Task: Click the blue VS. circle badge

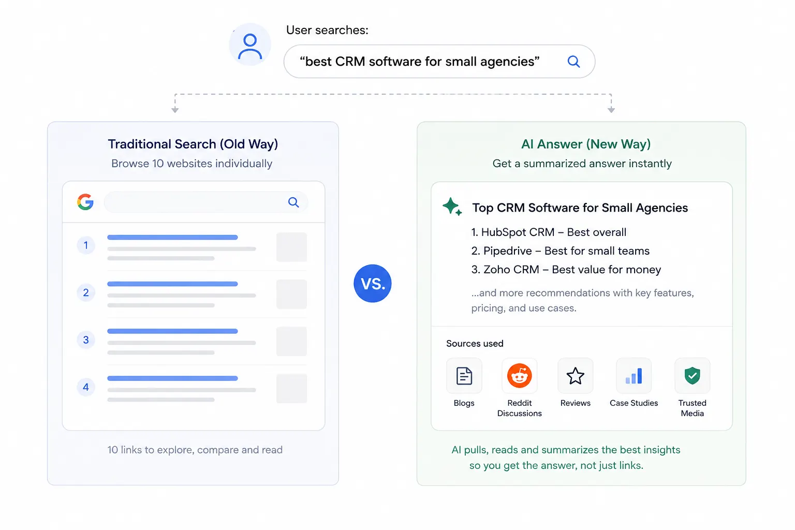Action: point(373,284)
